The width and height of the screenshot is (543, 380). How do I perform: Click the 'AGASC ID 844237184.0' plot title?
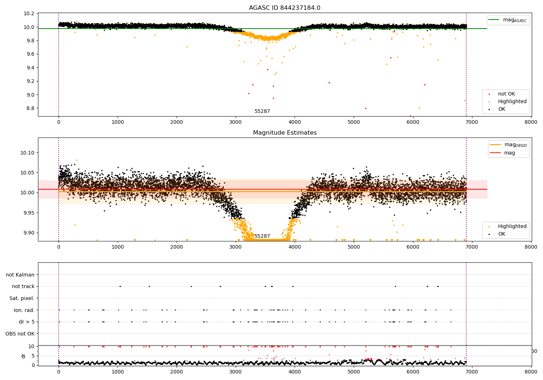tap(285, 8)
